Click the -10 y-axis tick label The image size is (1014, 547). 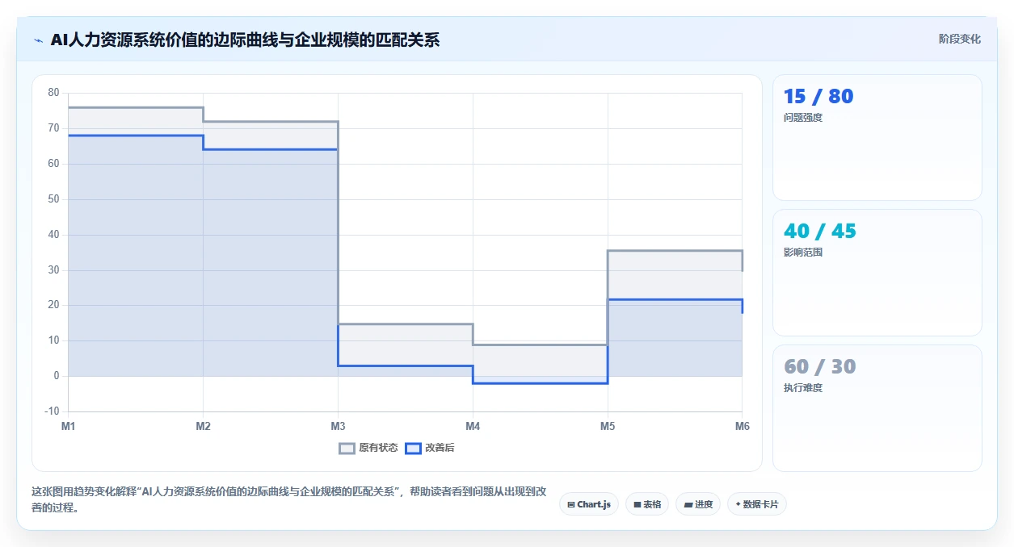click(52, 411)
